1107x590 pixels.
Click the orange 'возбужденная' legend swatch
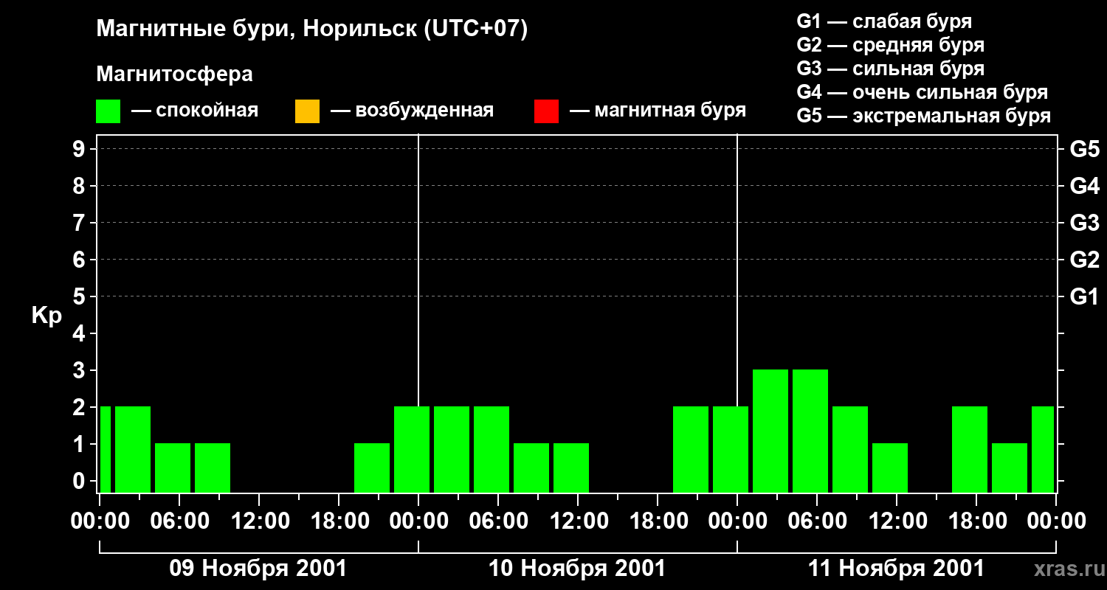[x=307, y=111]
